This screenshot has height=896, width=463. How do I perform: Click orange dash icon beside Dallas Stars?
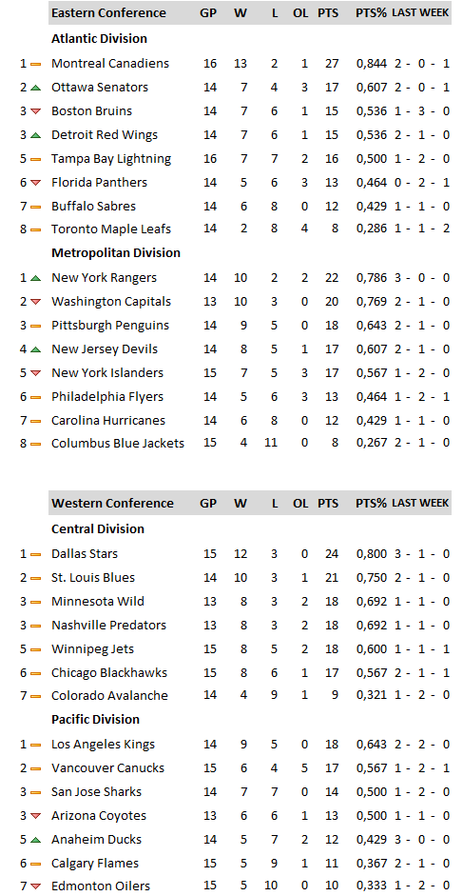point(35,554)
